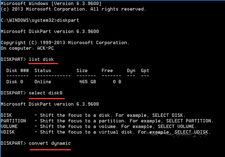The width and height of the screenshot is (225, 157).
Task: Click 'SELECT PARTITION' example text
Action: click(x=189, y=121)
